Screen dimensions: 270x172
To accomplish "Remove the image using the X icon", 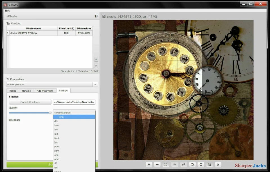I will tap(218, 164).
